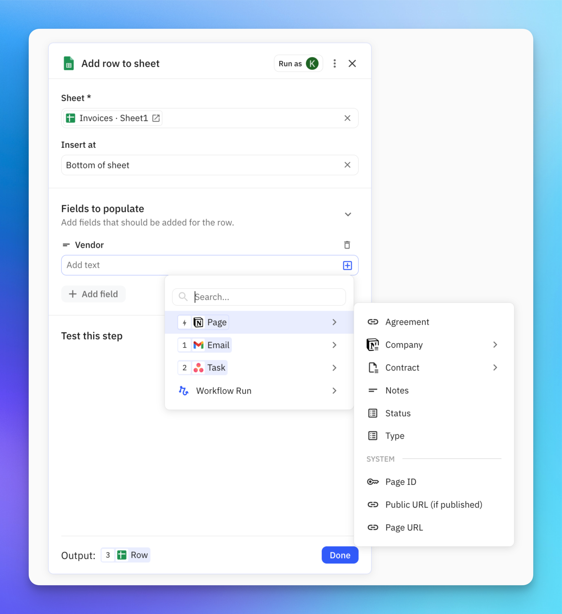The image size is (562, 614).
Task: Open the Invoices spreadsheet via the external link icon
Action: (x=156, y=118)
